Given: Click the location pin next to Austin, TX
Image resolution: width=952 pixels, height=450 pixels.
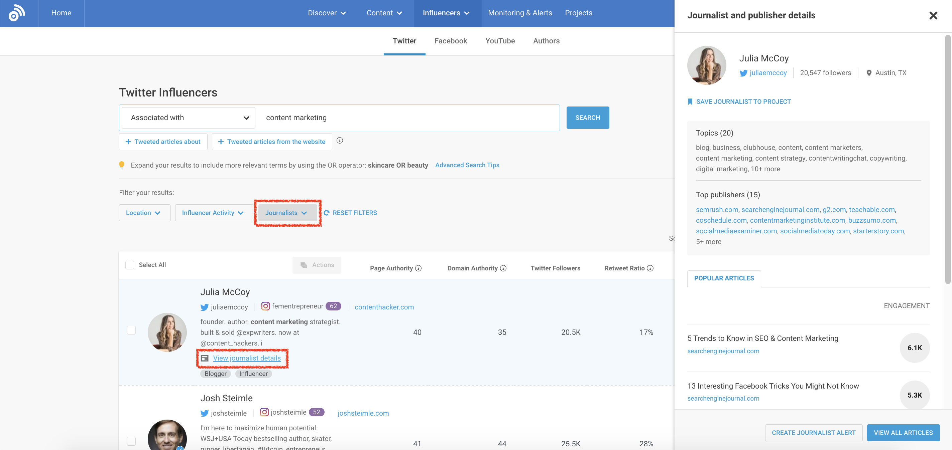Looking at the screenshot, I should [x=869, y=73].
